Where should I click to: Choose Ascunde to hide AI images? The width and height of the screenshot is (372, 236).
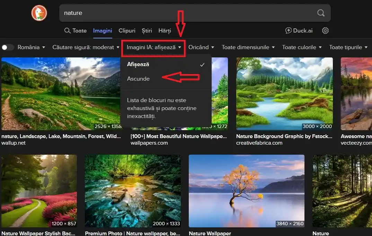pyautogui.click(x=138, y=79)
